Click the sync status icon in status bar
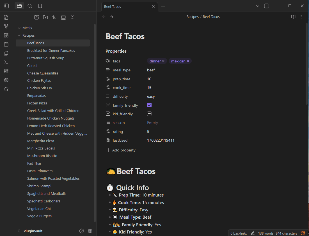 click(303, 233)
